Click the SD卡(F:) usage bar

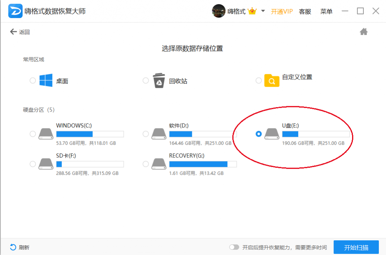90,164
